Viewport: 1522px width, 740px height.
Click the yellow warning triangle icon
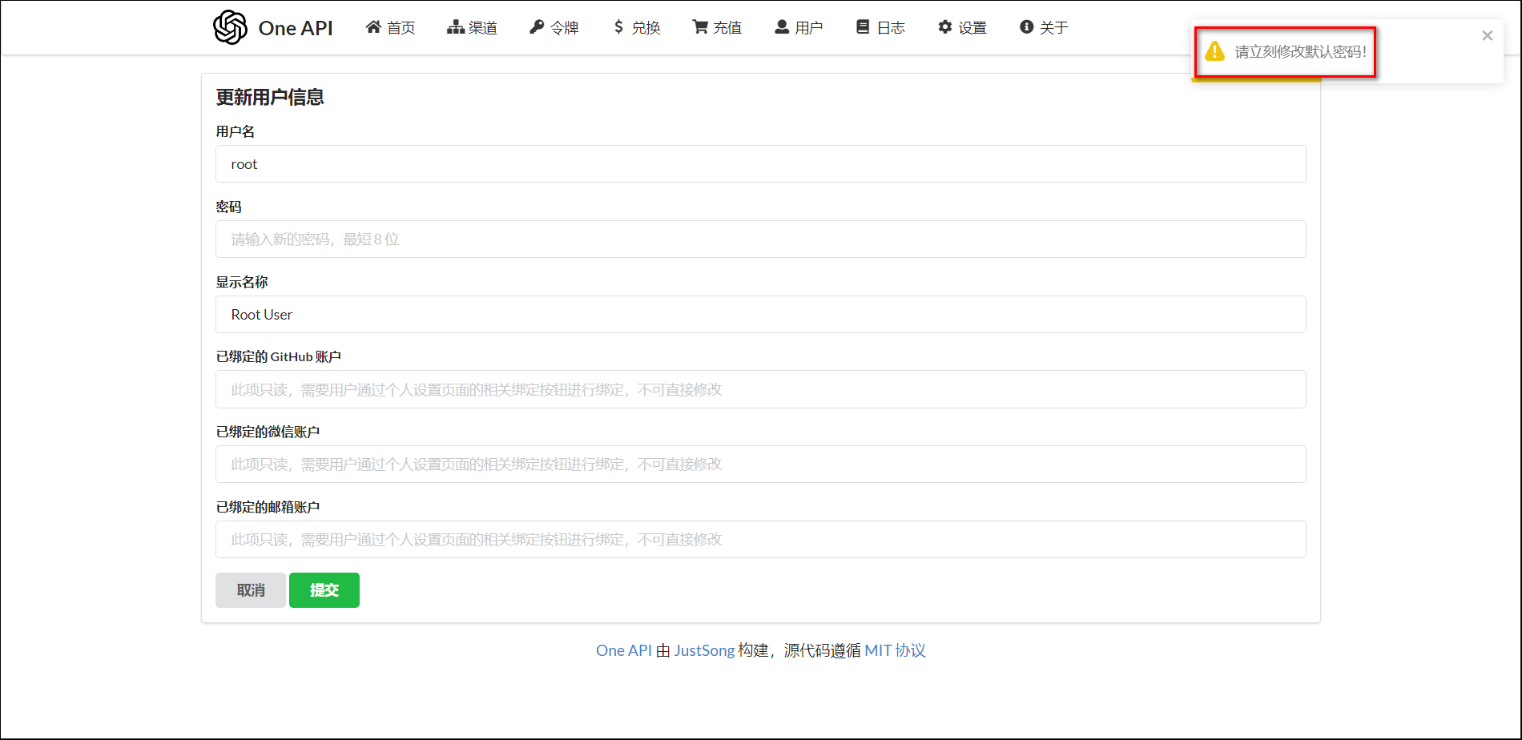(1215, 52)
